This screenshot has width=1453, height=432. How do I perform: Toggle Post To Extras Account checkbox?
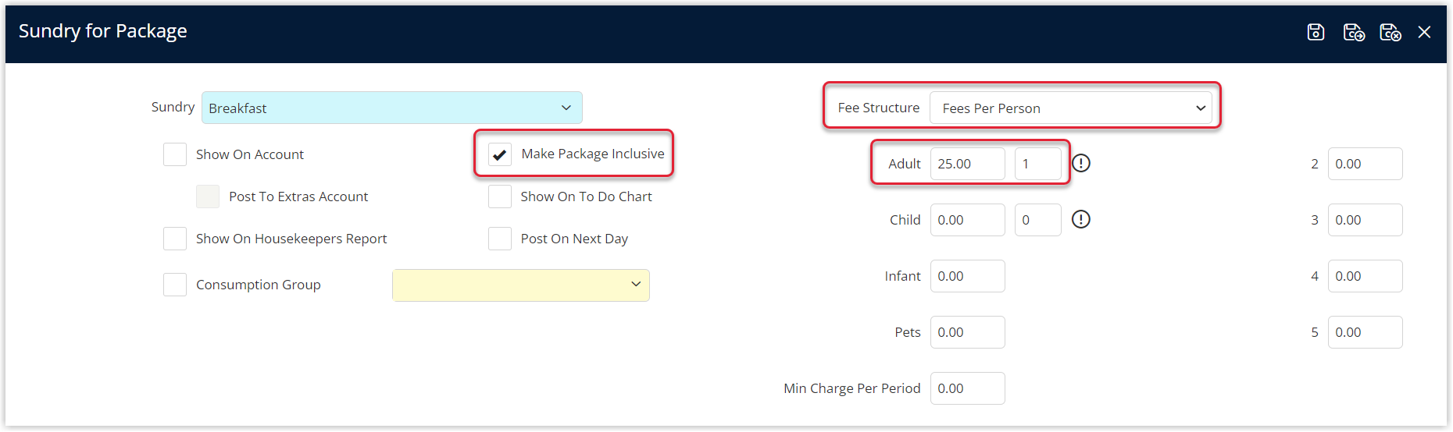(208, 197)
